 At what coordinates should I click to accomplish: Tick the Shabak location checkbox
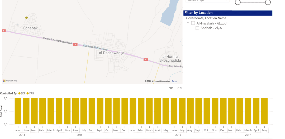point(197,28)
